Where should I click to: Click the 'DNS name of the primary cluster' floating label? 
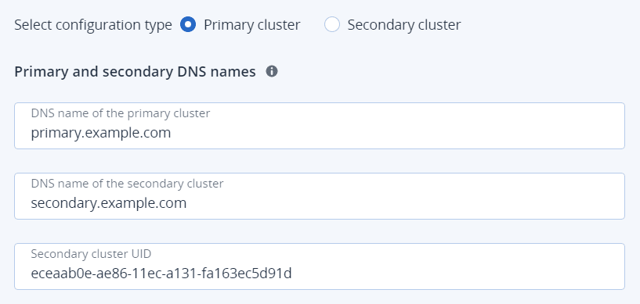click(x=121, y=113)
